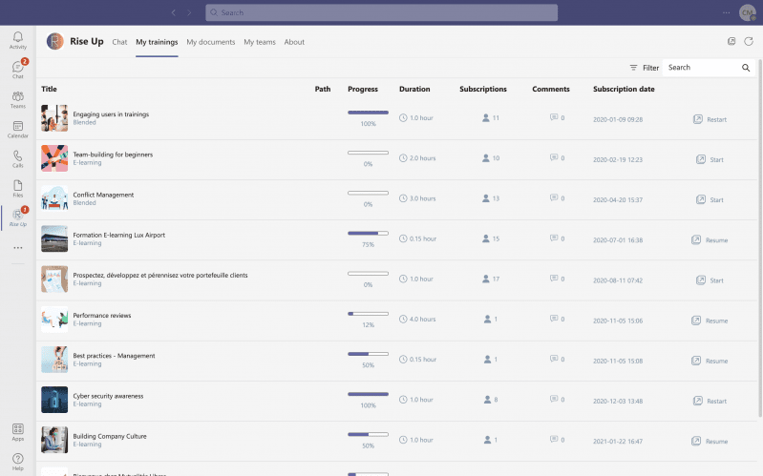Viewport: 763px width, 476px height.
Task: Open Calls in the left sidebar
Action: coord(17,158)
